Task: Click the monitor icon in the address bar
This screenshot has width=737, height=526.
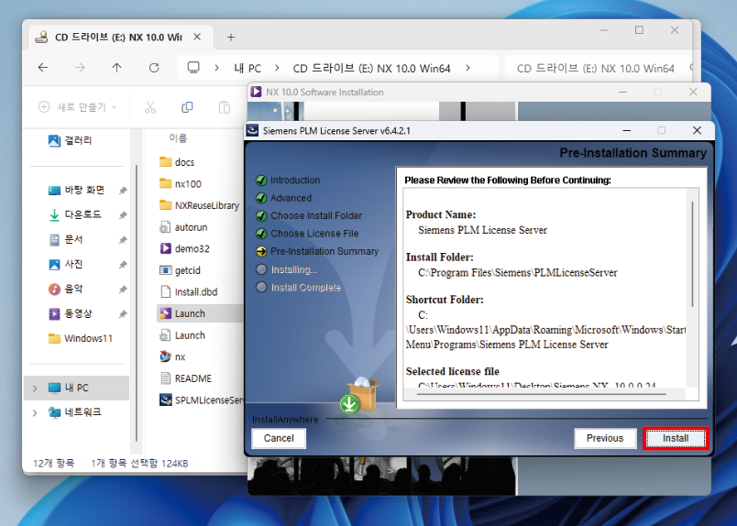Action: click(x=193, y=68)
